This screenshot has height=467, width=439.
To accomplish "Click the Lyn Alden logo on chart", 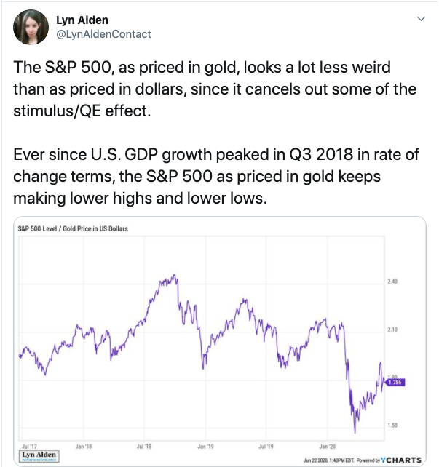I will (x=38, y=454).
